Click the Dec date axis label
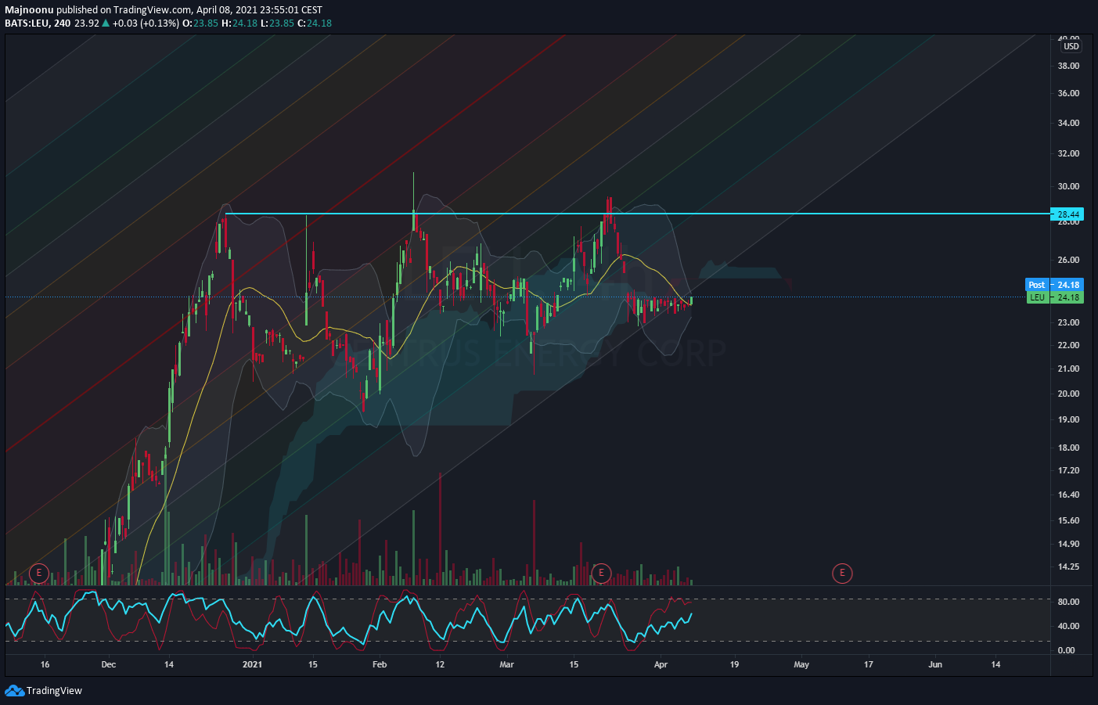This screenshot has width=1098, height=705. [108, 664]
